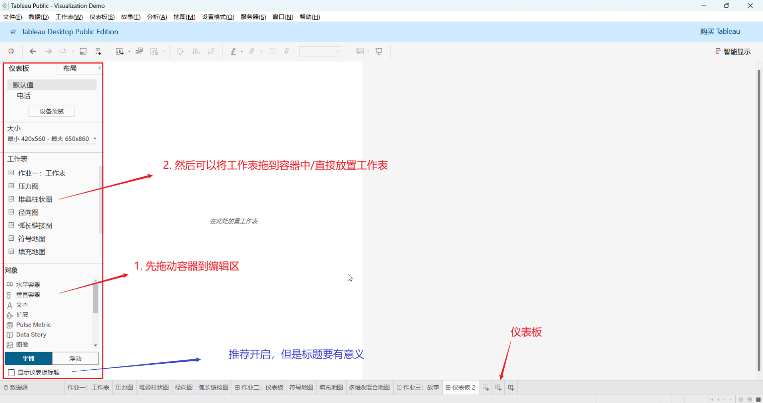
Task: Switch object placement to 浮动
Action: coord(76,358)
